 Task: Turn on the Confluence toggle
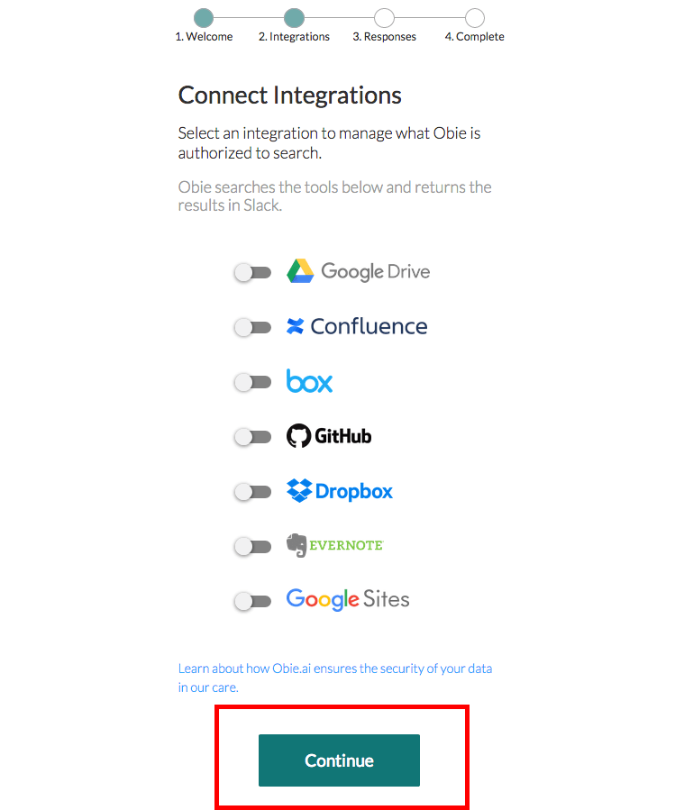[x=252, y=327]
